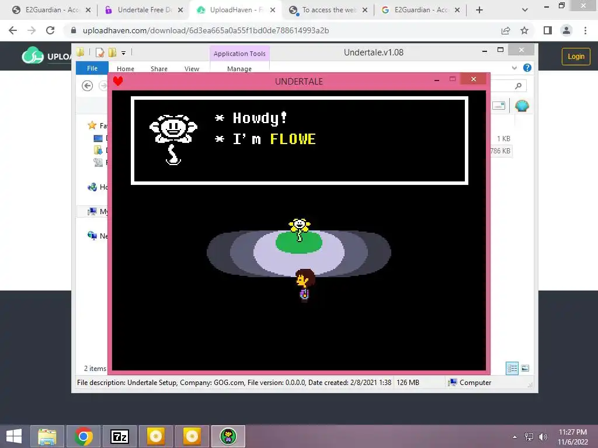Select the Application Tools contextual tab
Screen dimensions: 598x448
pyautogui.click(x=239, y=54)
